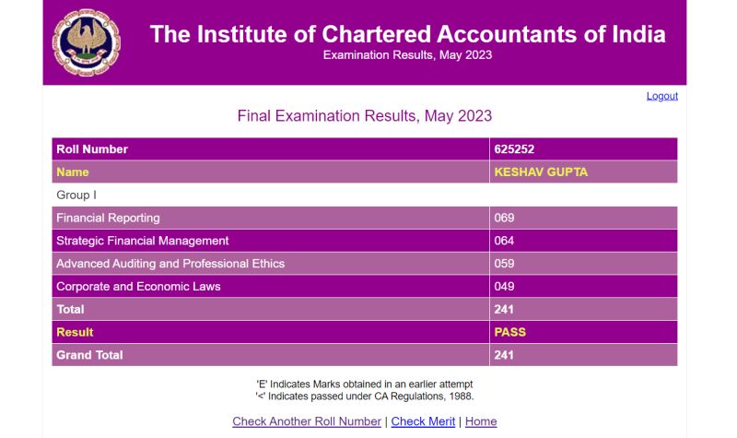
Task: Click Corporate and Economic Laws marks 049
Action: (x=583, y=287)
